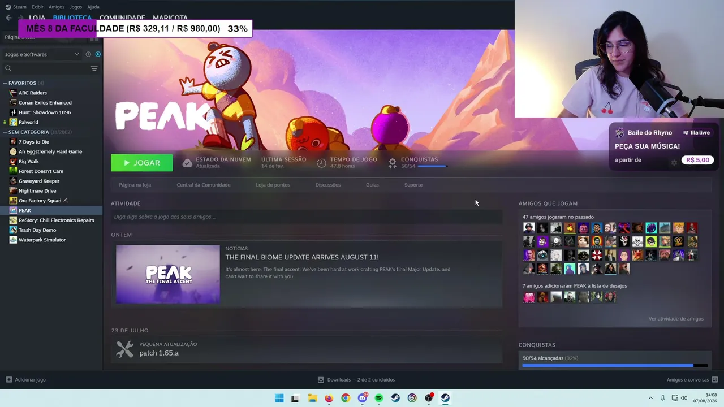The height and width of the screenshot is (407, 724).
Task: Click the library search magnifier icon
Action: pos(8,68)
